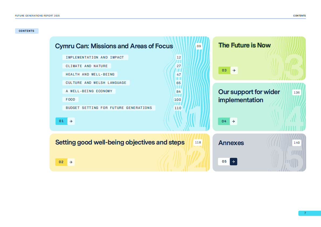Click the arrow icon next to 04
The width and height of the screenshot is (321, 227).
(234, 121)
